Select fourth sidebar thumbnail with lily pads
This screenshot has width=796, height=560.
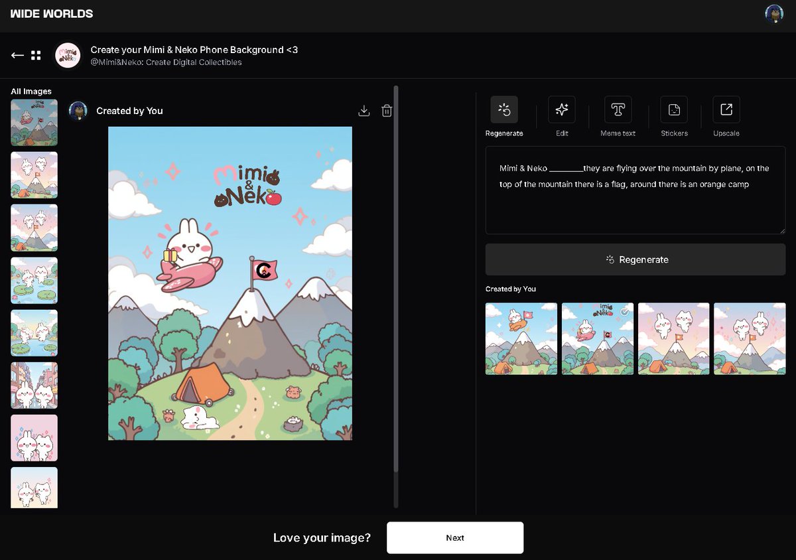pyautogui.click(x=34, y=281)
